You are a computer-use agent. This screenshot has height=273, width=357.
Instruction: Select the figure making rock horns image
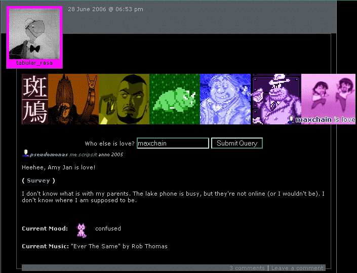tap(73, 99)
